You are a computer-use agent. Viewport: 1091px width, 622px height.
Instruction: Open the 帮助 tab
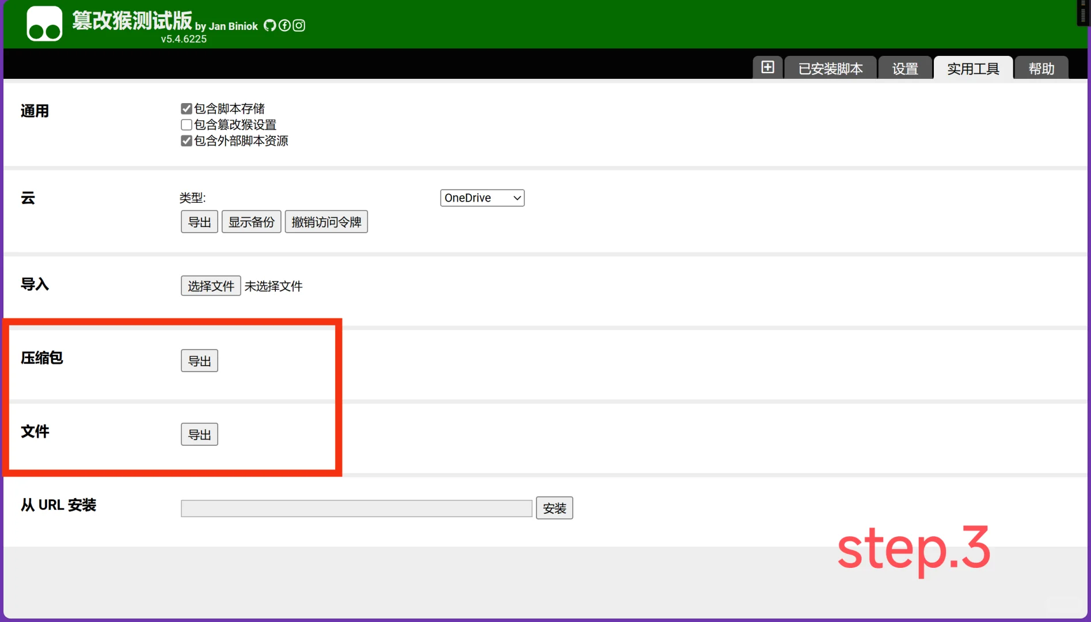coord(1041,68)
